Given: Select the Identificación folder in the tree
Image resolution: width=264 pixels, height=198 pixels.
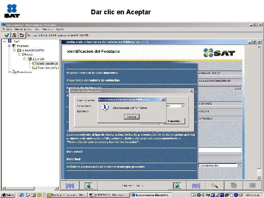Looking at the screenshot, I should [x=45, y=63].
